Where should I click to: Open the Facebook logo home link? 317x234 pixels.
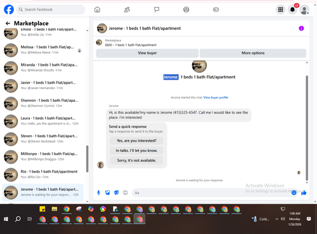click(9, 9)
